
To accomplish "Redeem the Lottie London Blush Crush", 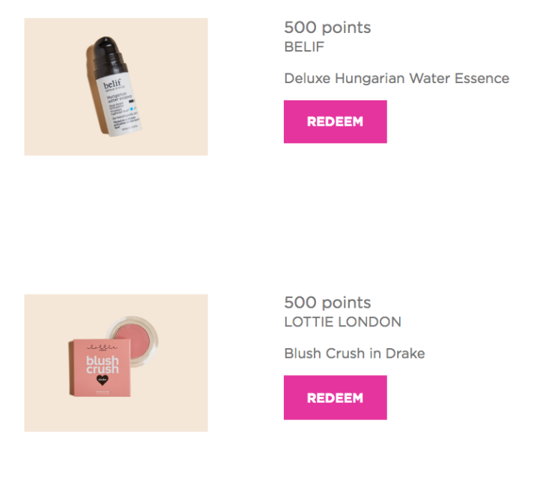I will [335, 398].
